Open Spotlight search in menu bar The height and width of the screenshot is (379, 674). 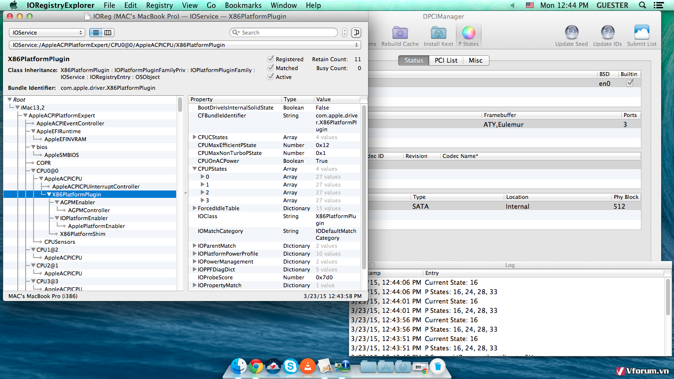click(x=642, y=5)
